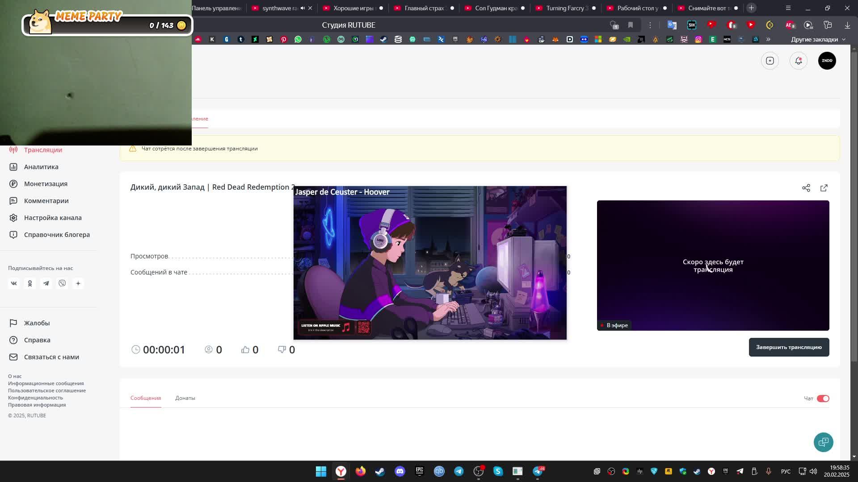Open the ZNDR profile avatar
Viewport: 858px width, 482px height.
point(827,61)
